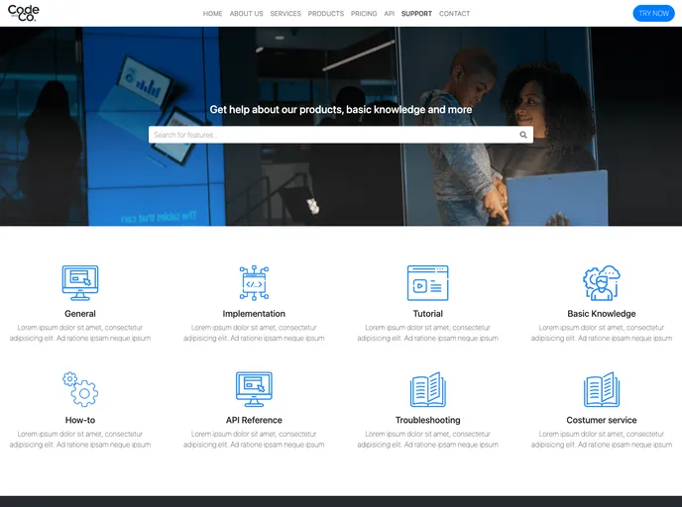Open the How-to gears icon

80,389
